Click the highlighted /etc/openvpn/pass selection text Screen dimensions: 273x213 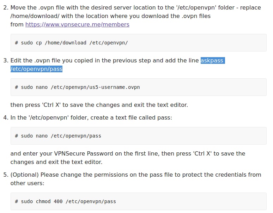(x=36, y=69)
